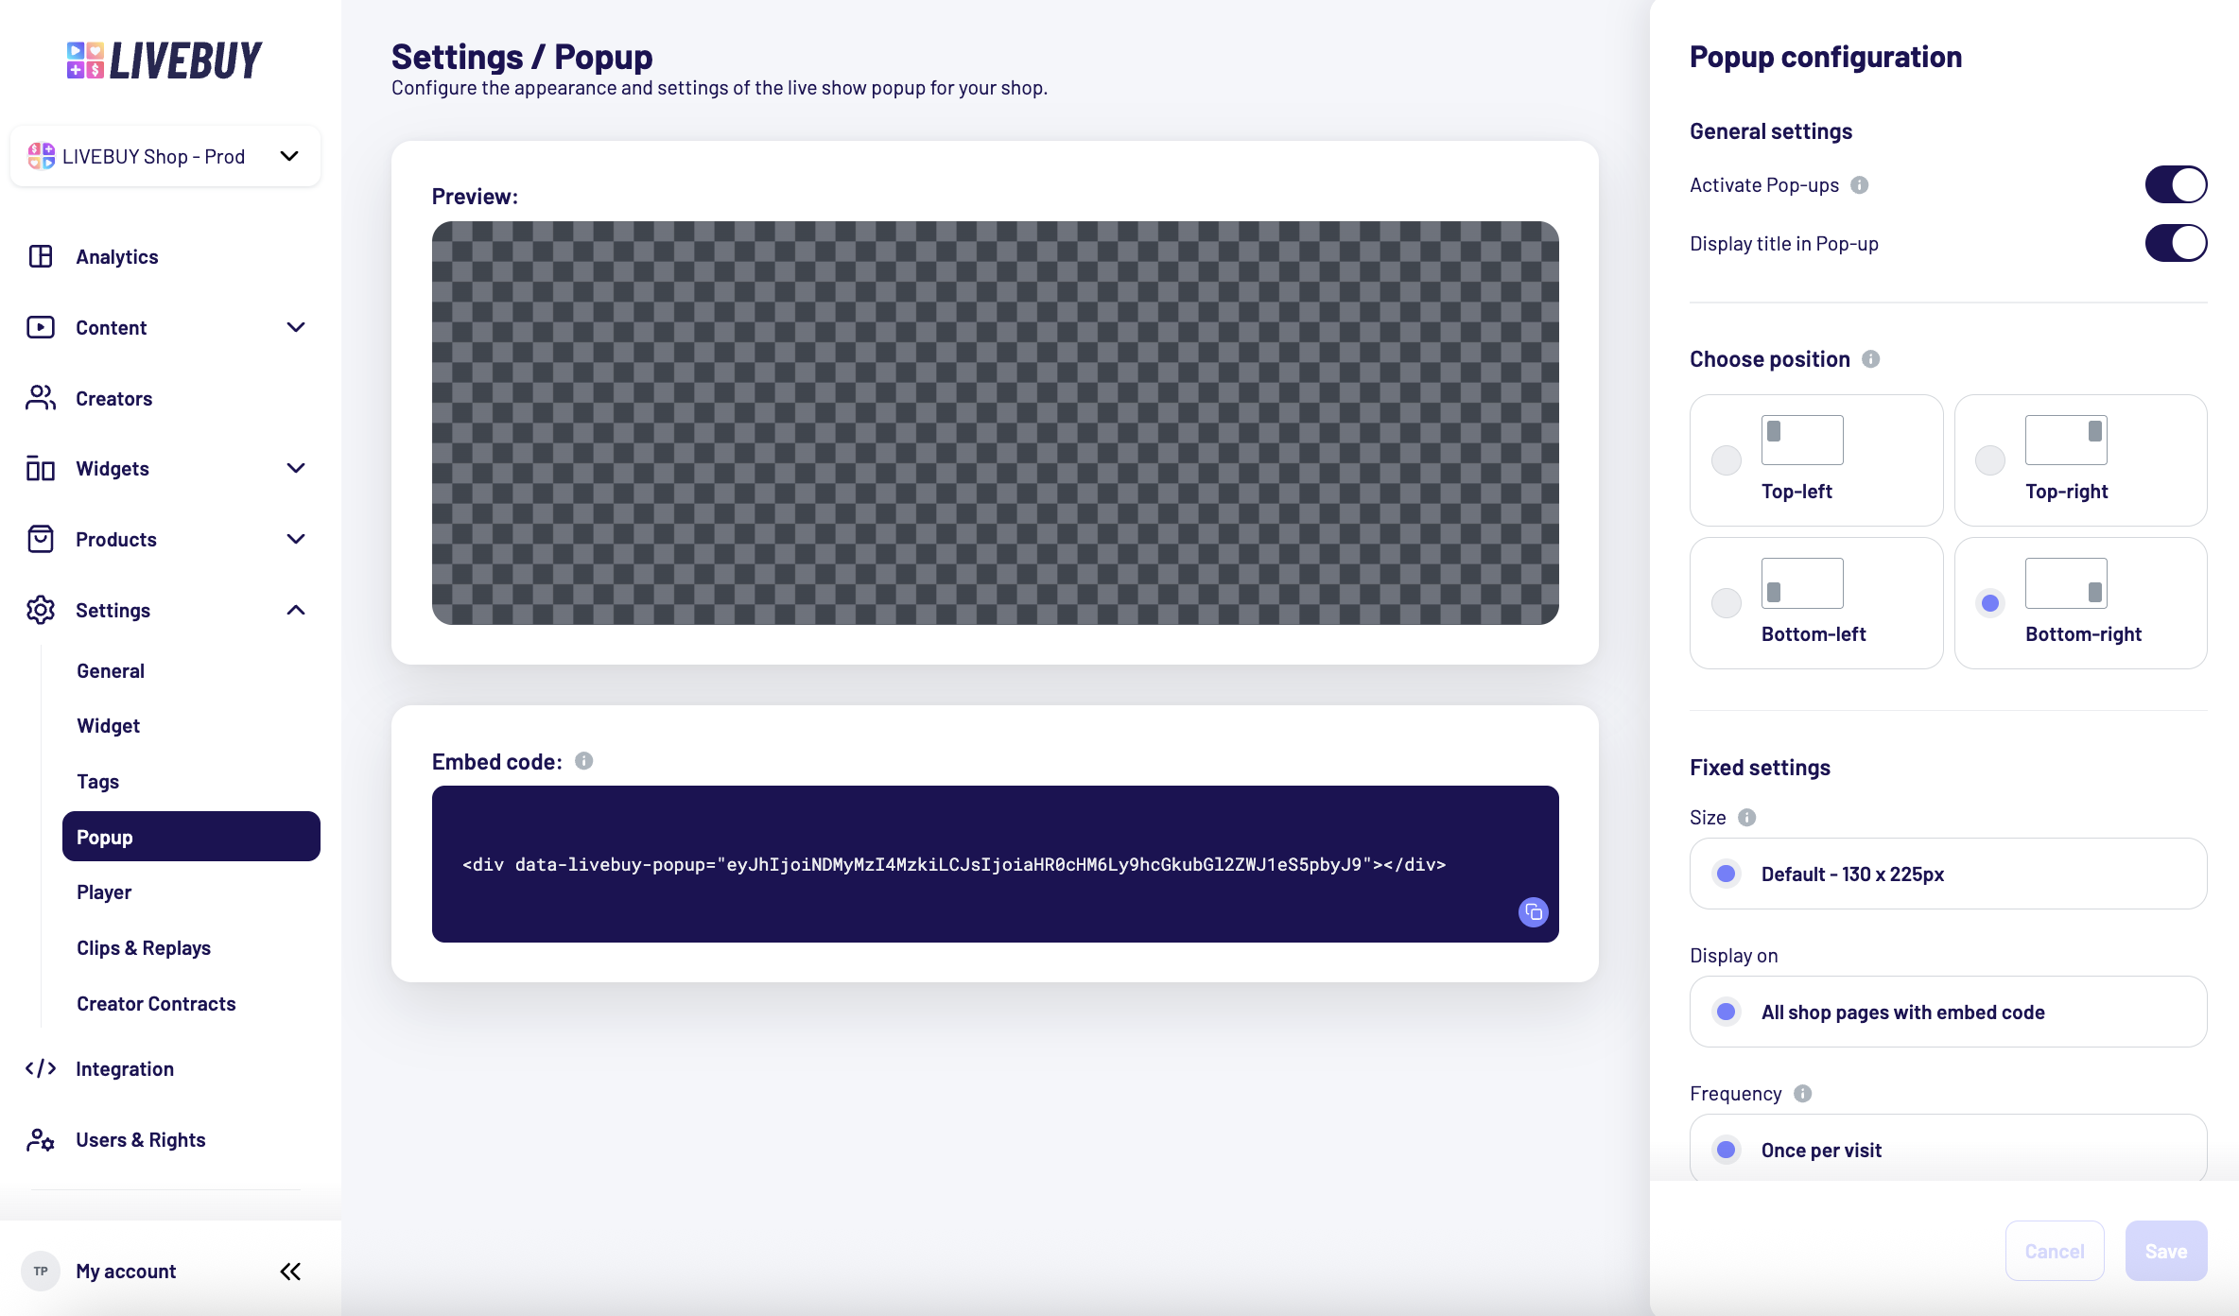Click the info icon beside Embed code
Screen dimensions: 2239x1316
pos(584,761)
